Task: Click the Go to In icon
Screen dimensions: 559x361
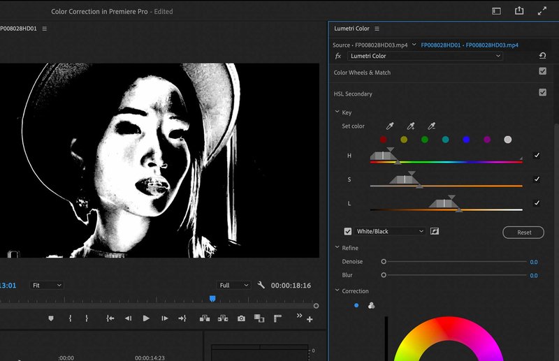Action: [x=110, y=318]
